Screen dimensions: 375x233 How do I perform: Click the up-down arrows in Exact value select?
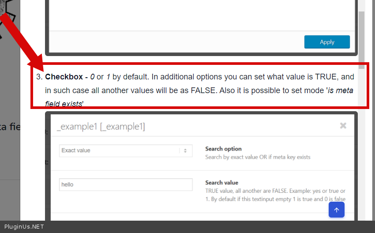185,150
